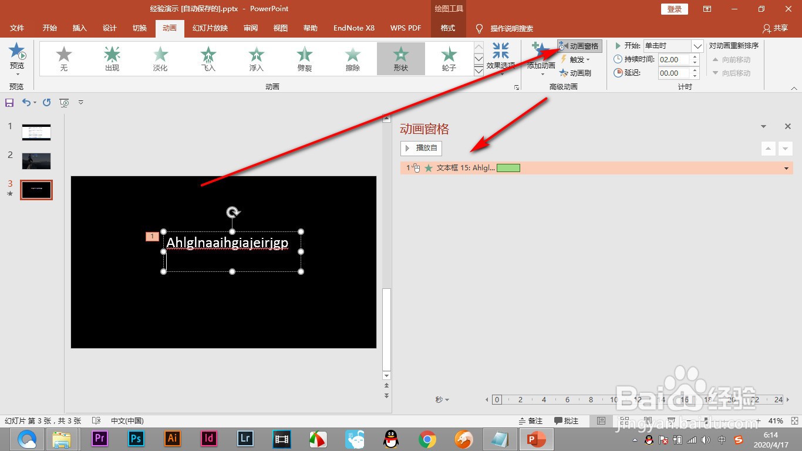Image resolution: width=802 pixels, height=451 pixels.
Task: Apply the 劈裂 split animation
Action: pyautogui.click(x=305, y=59)
